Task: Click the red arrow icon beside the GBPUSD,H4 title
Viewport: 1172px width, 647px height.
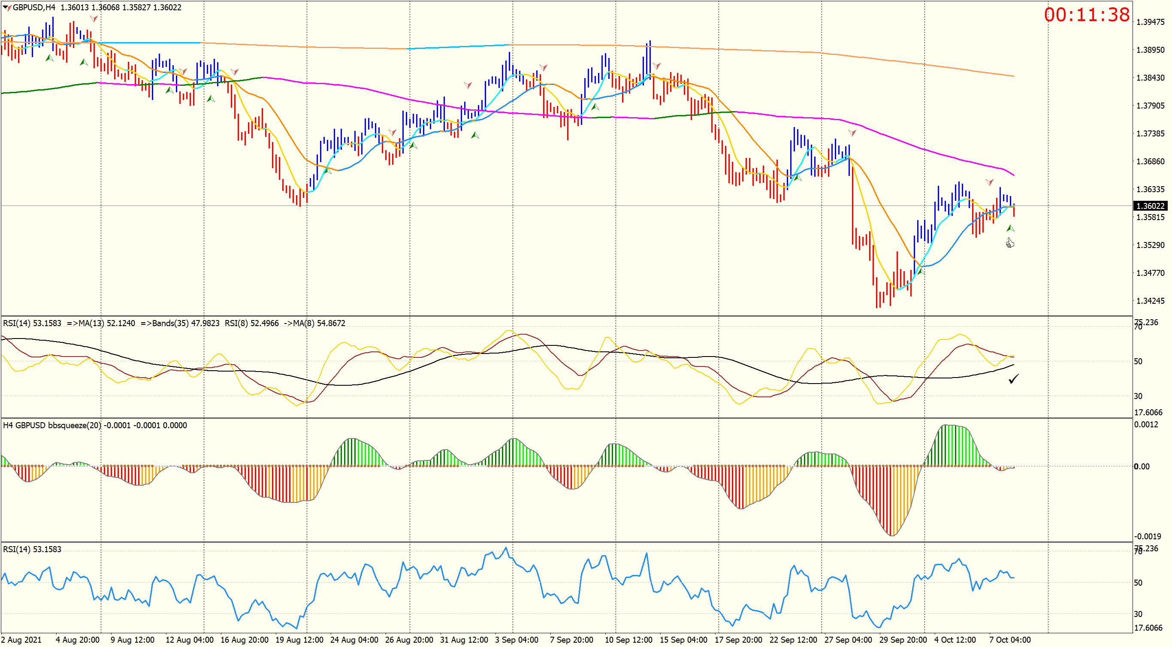Action: coord(9,8)
